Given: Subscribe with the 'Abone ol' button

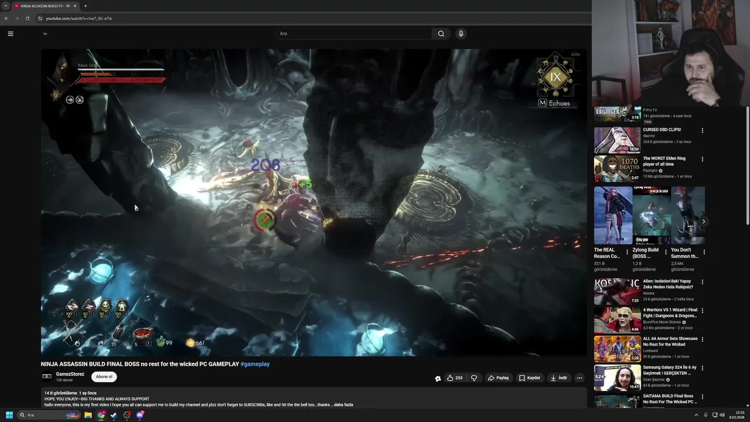Looking at the screenshot, I should [x=104, y=377].
